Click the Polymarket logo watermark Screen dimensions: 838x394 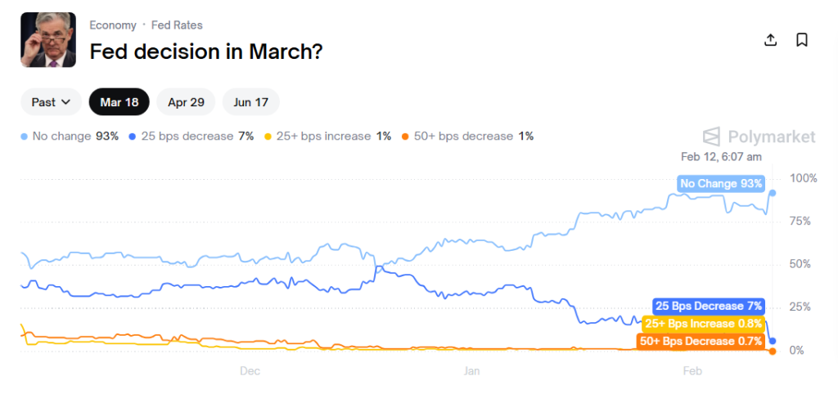click(759, 137)
